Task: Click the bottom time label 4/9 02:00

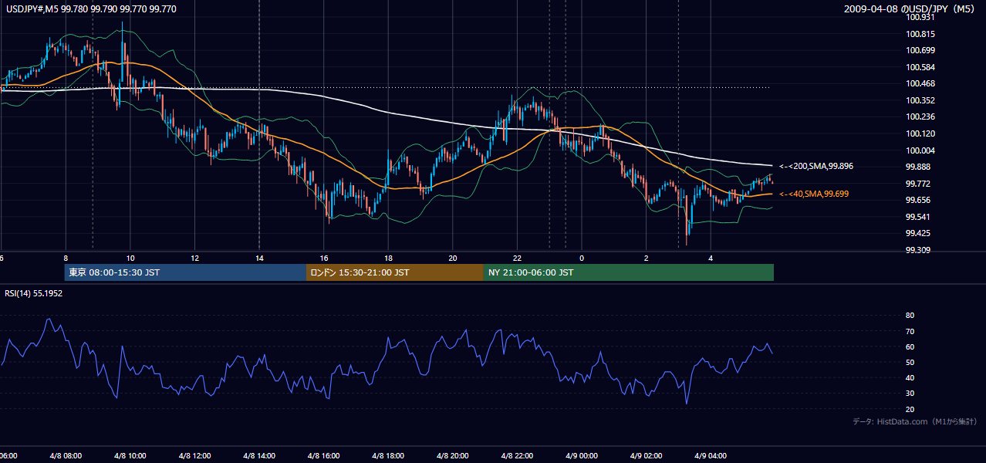Action: coord(647,456)
